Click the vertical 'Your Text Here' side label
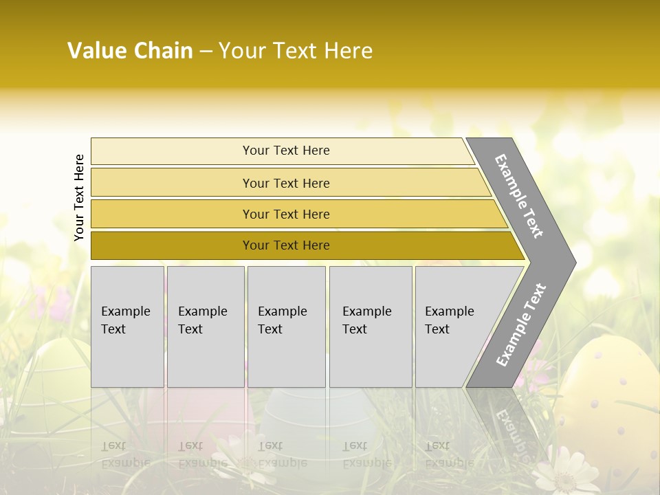The image size is (660, 495). (79, 197)
